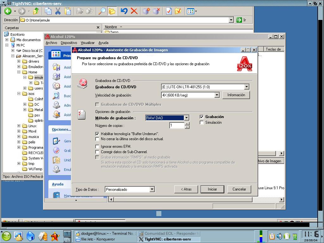The width and height of the screenshot is (324, 243).
Task: Click the Número de copias input field
Action: pyautogui.click(x=177, y=125)
